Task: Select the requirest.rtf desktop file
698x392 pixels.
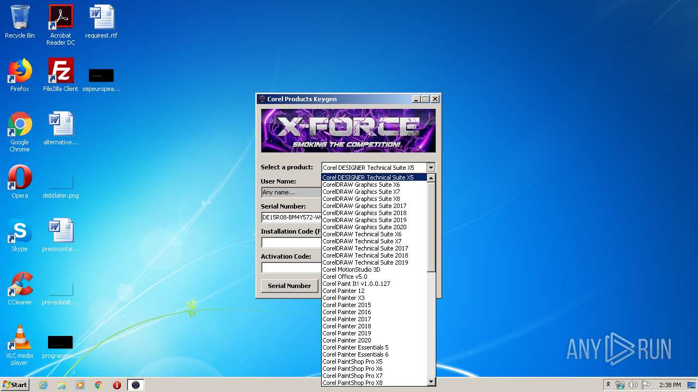Action: coord(101,22)
